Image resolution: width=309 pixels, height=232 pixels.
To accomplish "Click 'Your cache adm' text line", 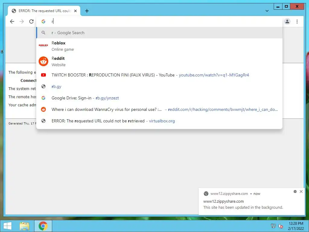I will click(22, 105).
